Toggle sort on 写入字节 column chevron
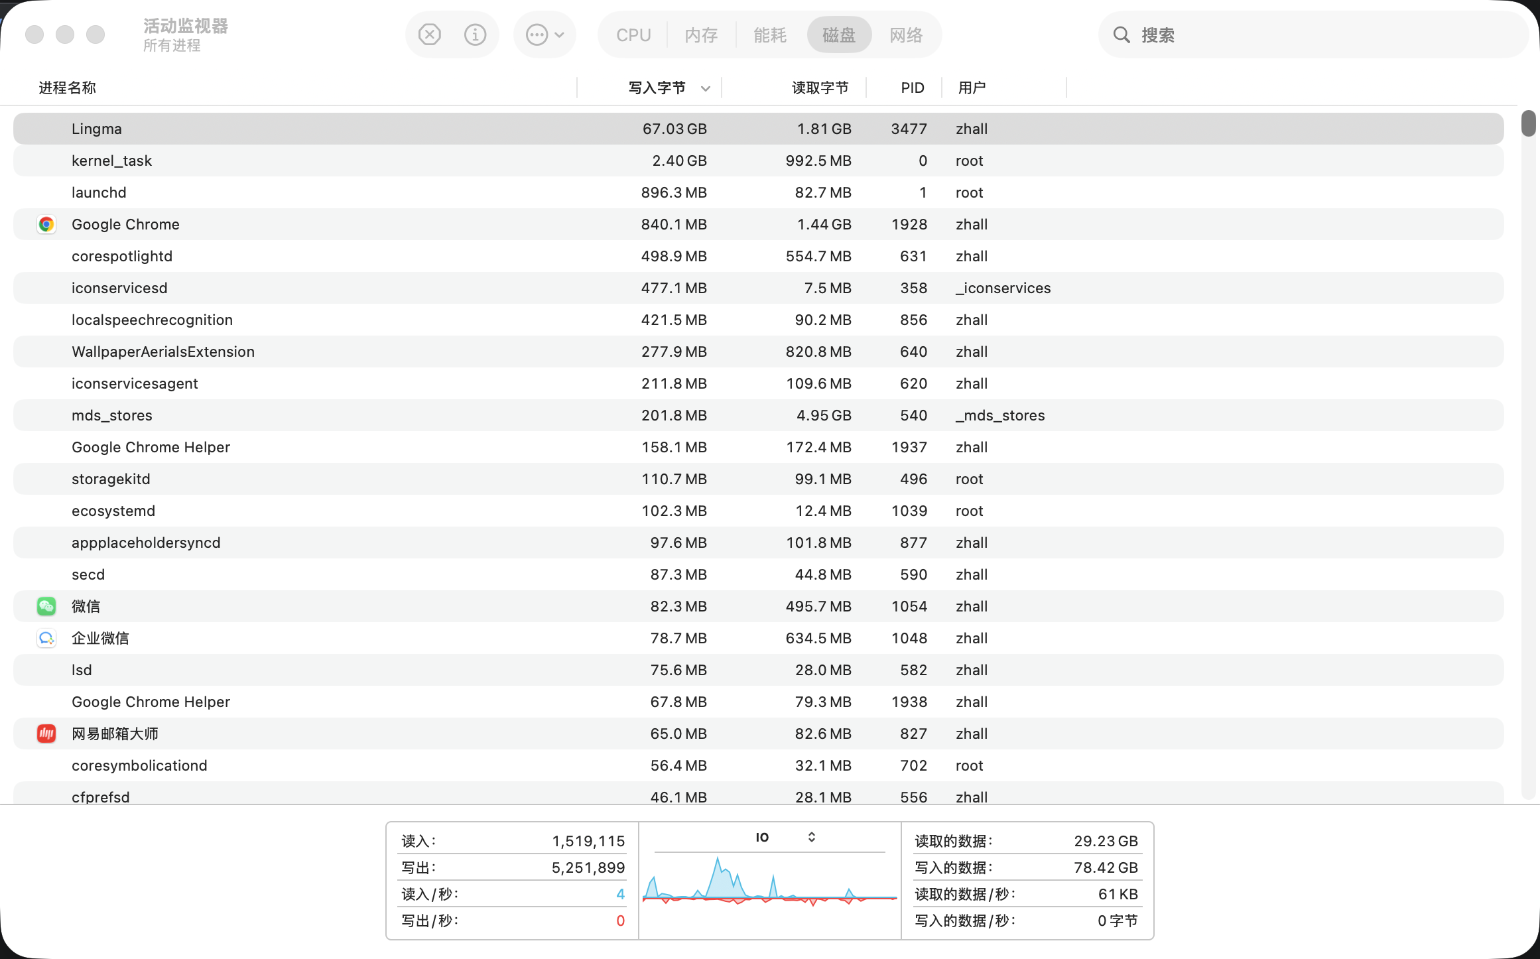This screenshot has width=1540, height=959. 705,88
